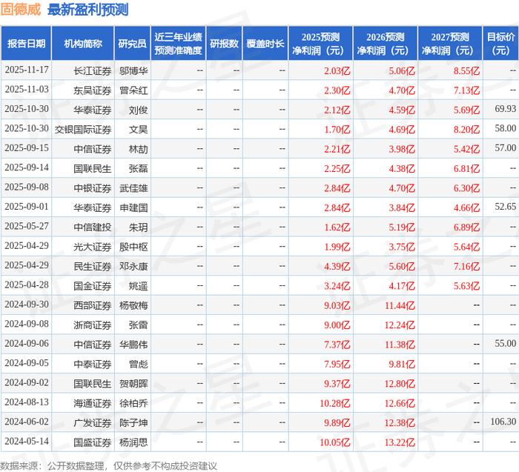Select the 报告日期 column header

point(26,44)
